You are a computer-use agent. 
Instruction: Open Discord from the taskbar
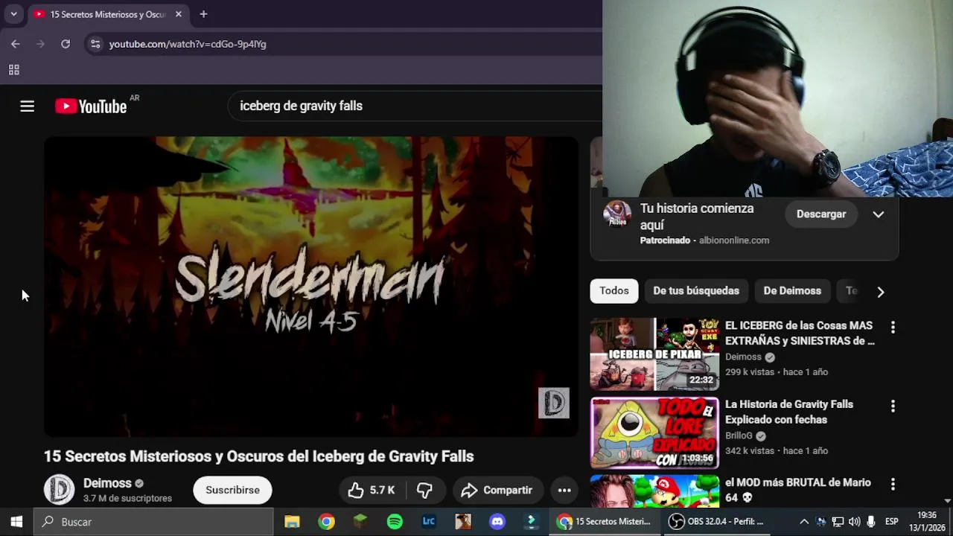(x=497, y=522)
